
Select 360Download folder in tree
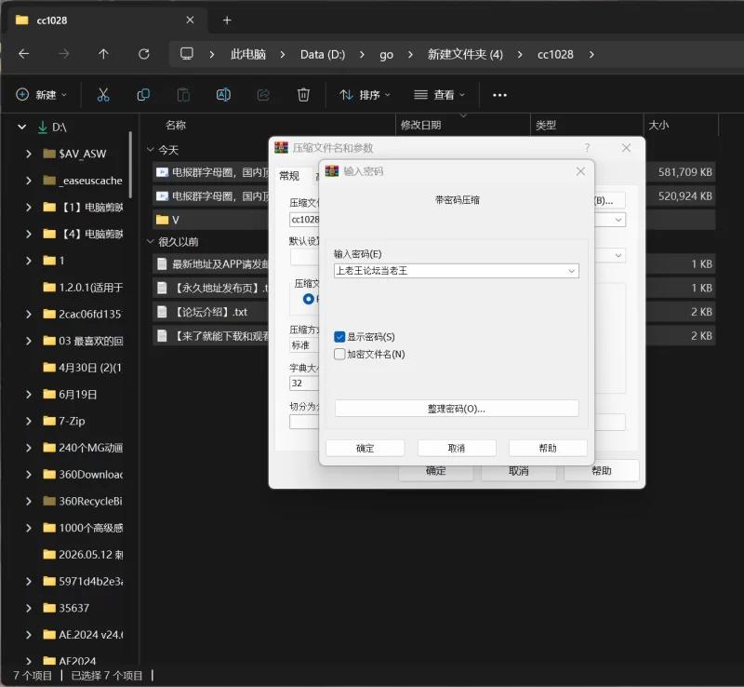(83, 474)
